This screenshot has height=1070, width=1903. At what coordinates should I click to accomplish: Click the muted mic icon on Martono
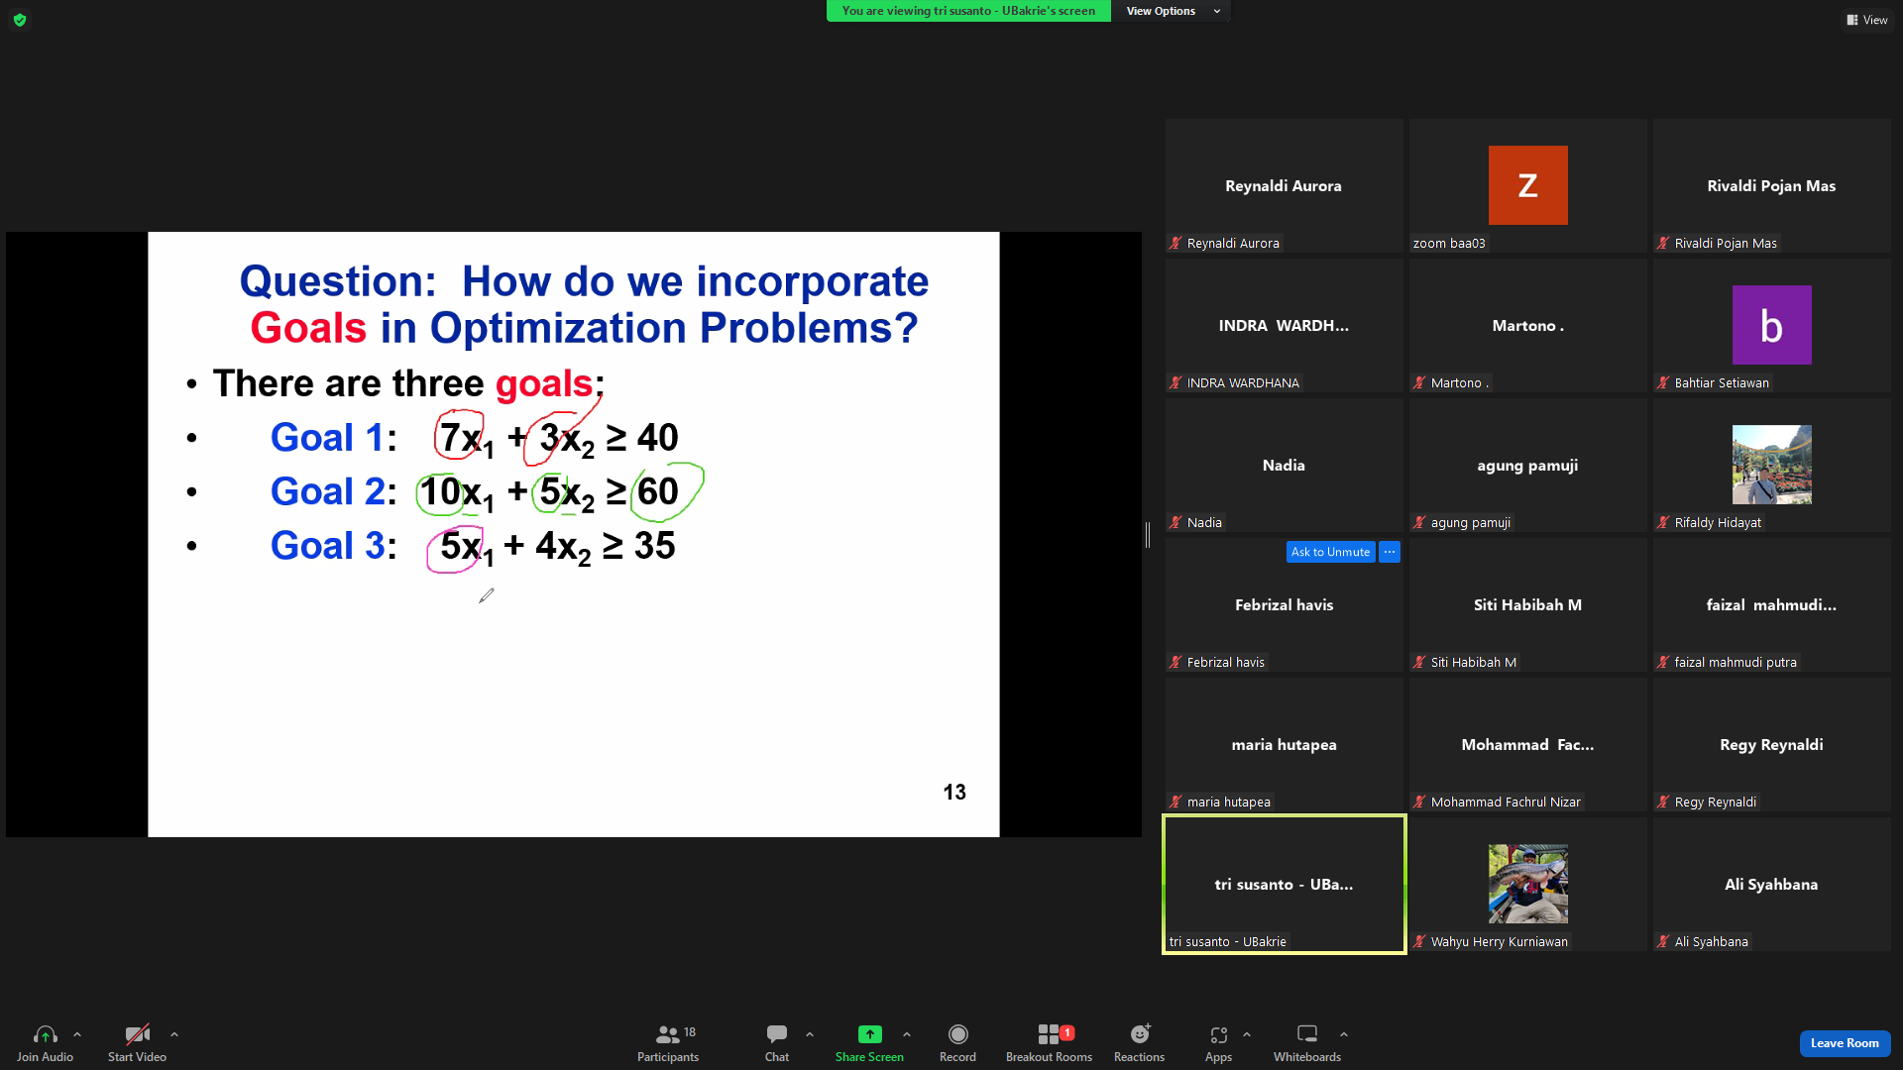click(1419, 382)
